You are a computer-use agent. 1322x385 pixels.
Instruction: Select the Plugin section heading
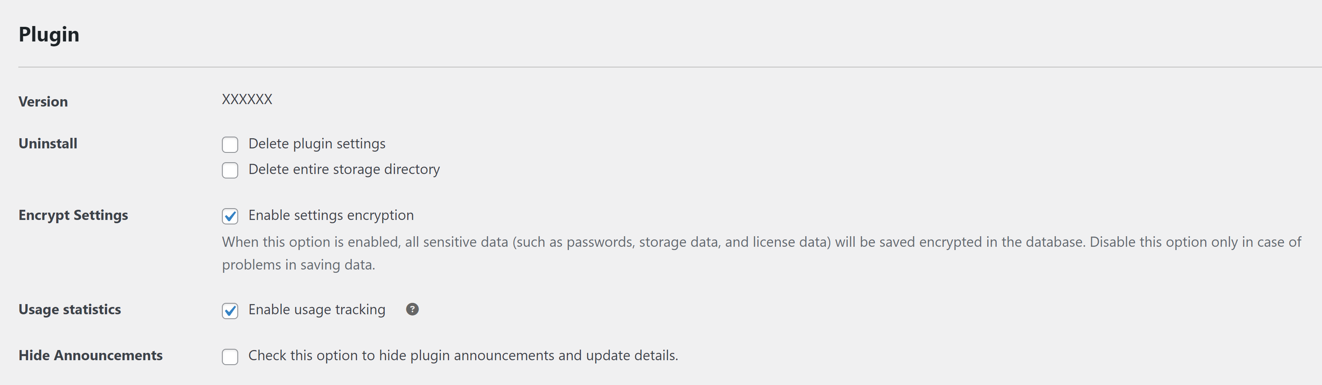49,35
